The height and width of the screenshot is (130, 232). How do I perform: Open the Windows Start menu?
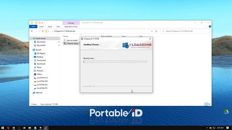(x=3, y=128)
